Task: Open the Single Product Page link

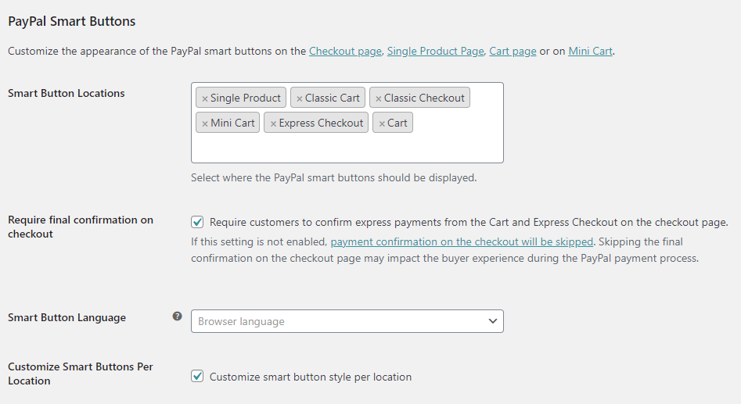Action: pos(435,52)
